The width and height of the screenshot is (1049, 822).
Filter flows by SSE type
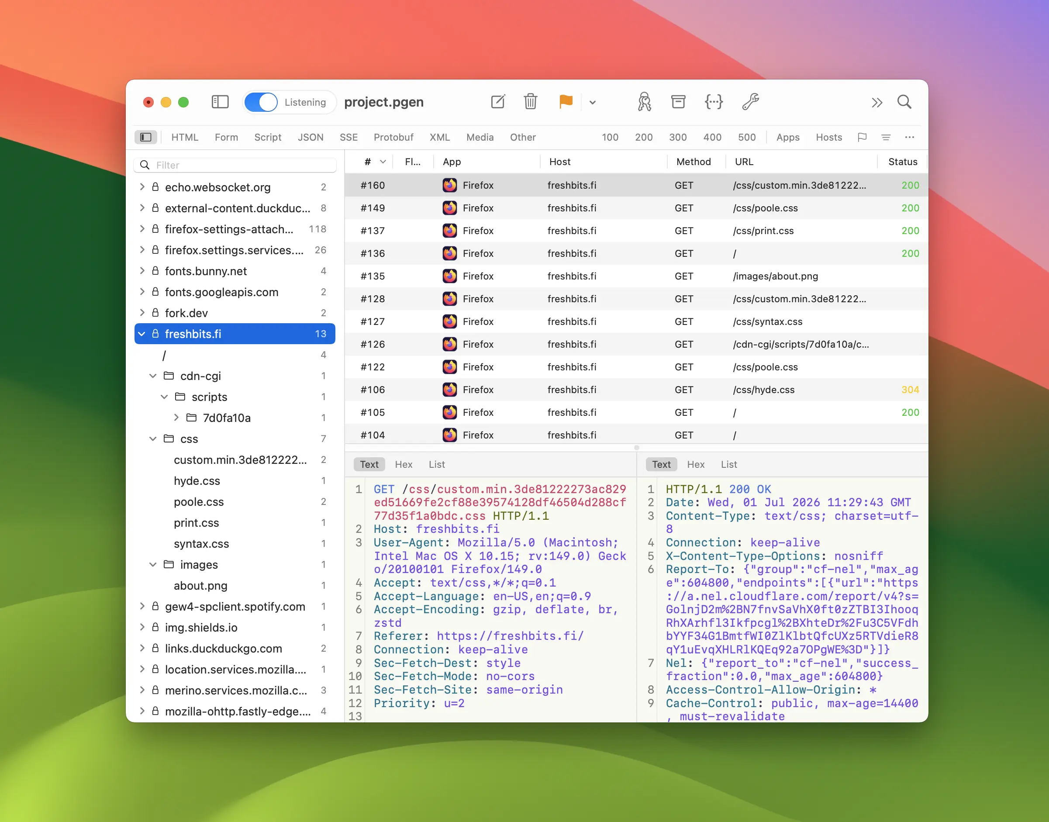(x=349, y=137)
